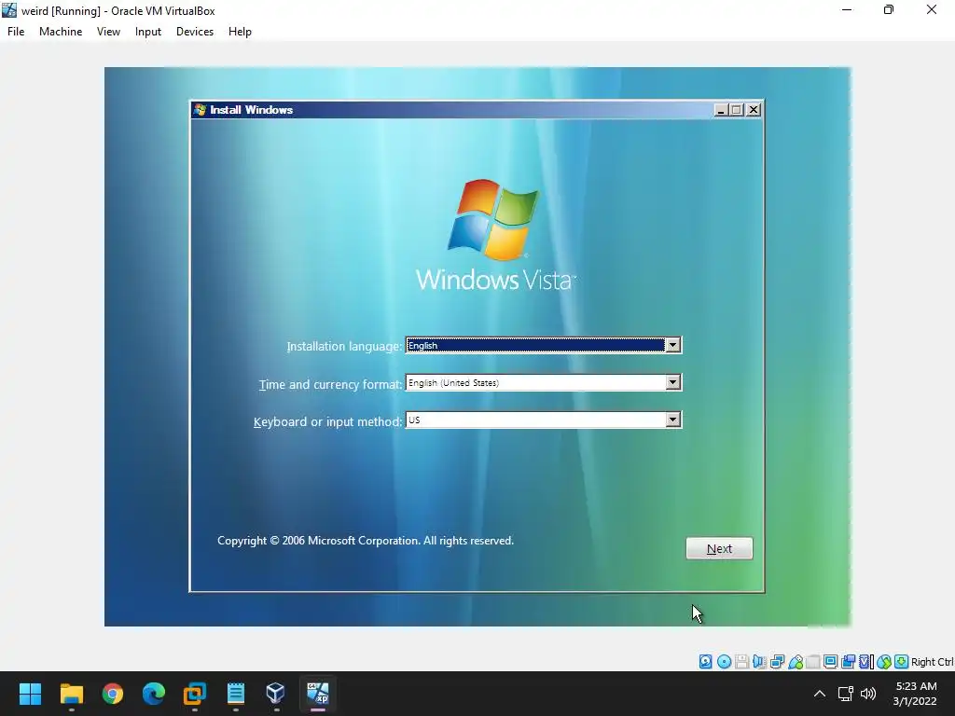955x716 pixels.
Task: Toggle the mouse integration indicator
Action: click(x=884, y=662)
